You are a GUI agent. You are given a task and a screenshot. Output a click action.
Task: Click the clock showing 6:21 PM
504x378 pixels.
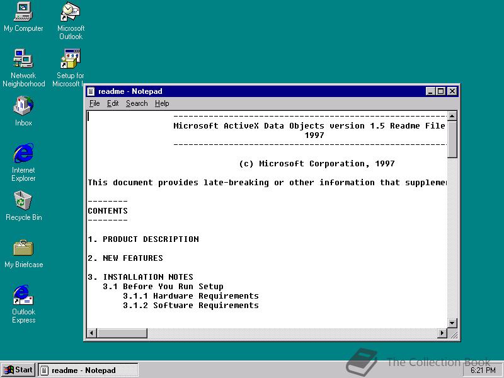(x=483, y=370)
